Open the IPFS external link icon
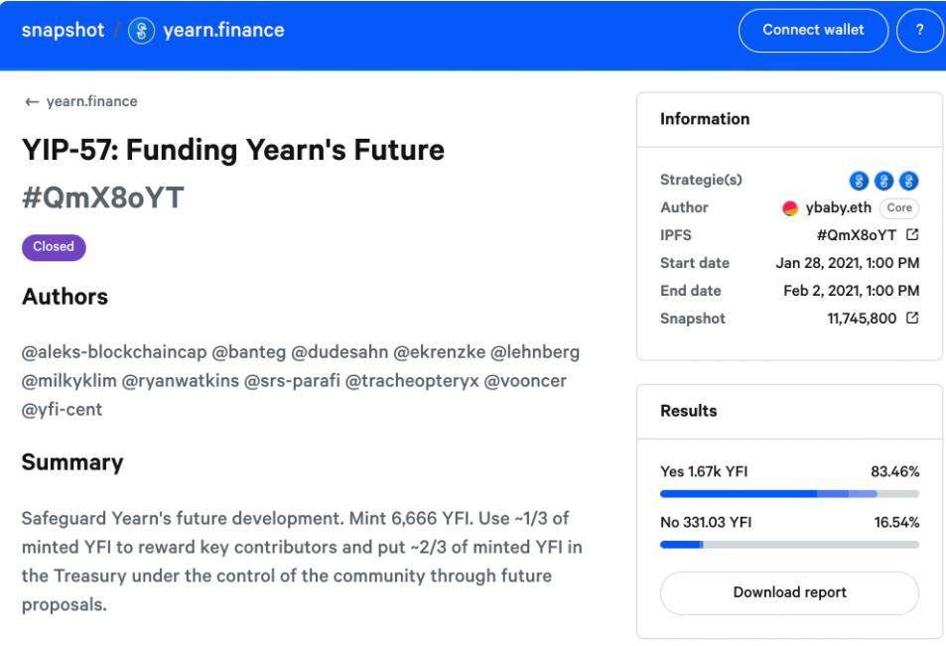Image resolution: width=946 pixels, height=646 pixels. tap(912, 235)
